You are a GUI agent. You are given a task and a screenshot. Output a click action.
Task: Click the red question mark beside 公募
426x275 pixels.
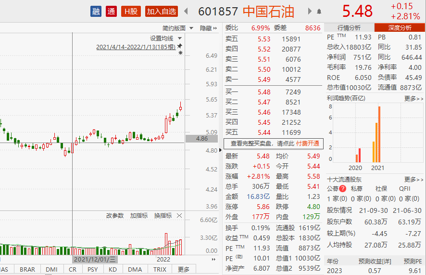[343, 188]
